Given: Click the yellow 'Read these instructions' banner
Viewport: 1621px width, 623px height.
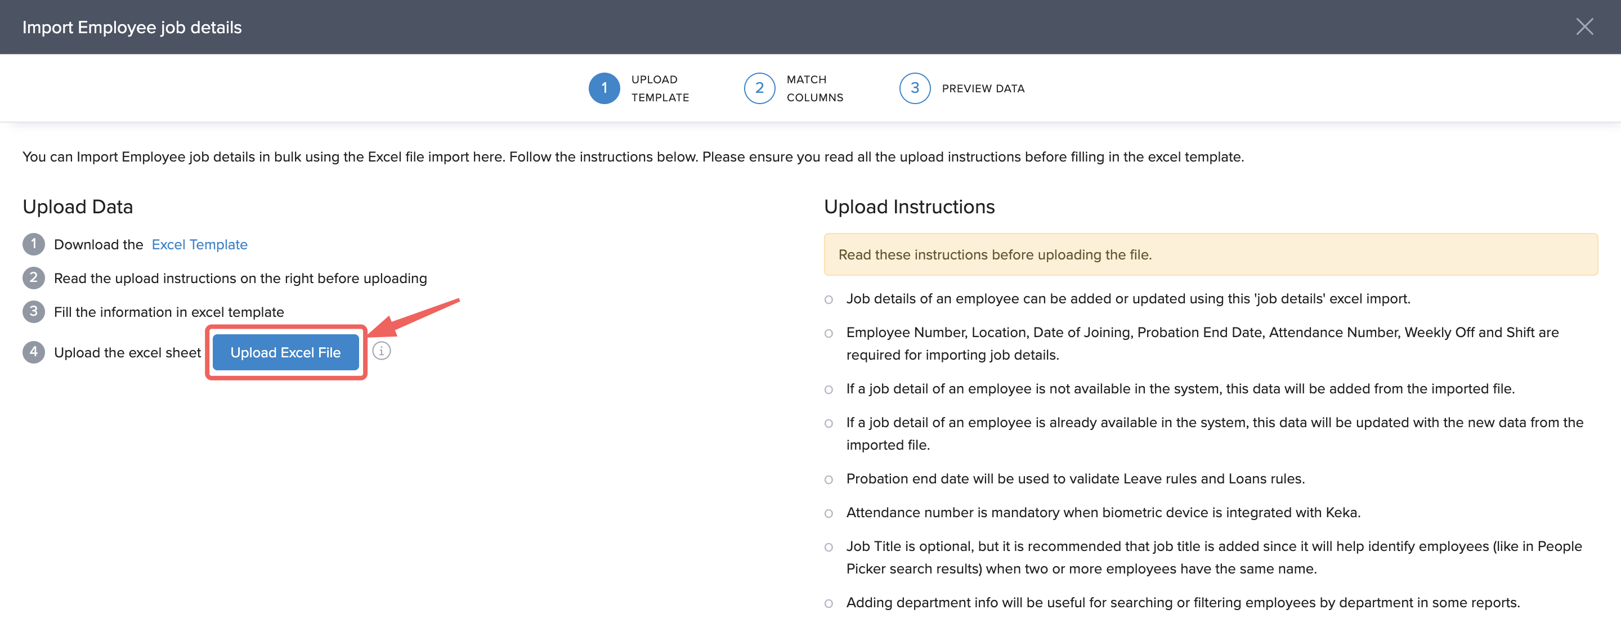Looking at the screenshot, I should tap(1210, 255).
